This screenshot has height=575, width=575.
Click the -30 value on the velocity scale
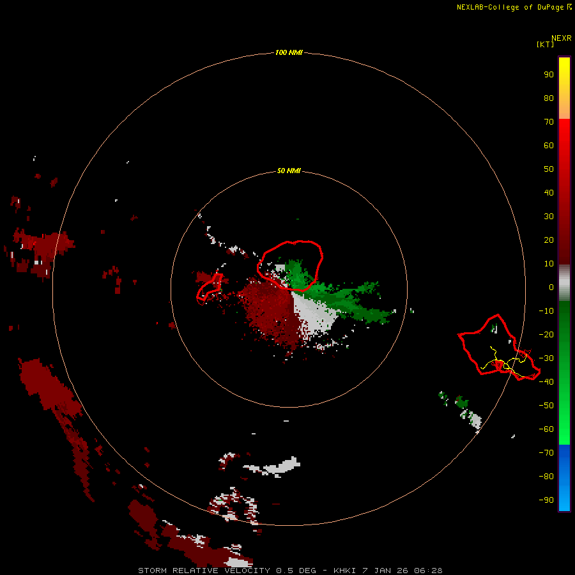pyautogui.click(x=546, y=358)
